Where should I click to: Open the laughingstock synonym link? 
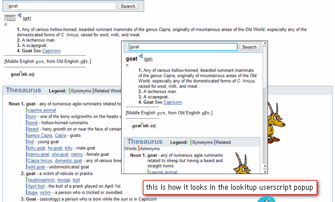(x=41, y=180)
